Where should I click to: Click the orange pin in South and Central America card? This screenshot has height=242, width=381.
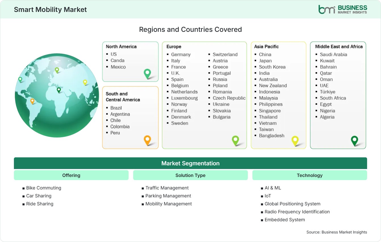click(147, 140)
